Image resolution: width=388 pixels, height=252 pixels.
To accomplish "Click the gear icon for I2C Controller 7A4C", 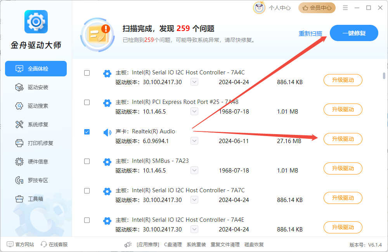I will pyautogui.click(x=107, y=73).
